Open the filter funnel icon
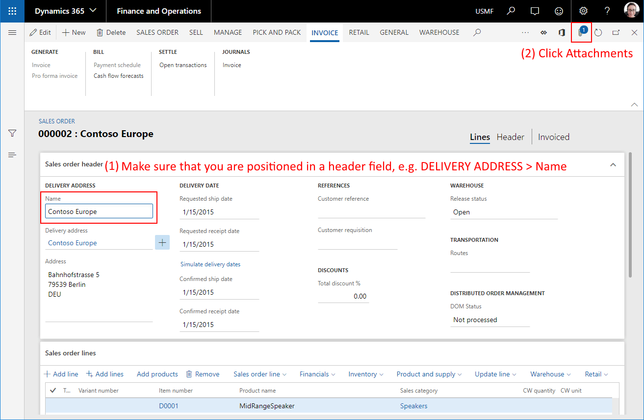The width and height of the screenshot is (644, 420). pos(12,133)
